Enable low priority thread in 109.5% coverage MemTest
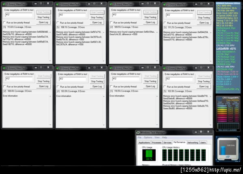 pos(111,23)
